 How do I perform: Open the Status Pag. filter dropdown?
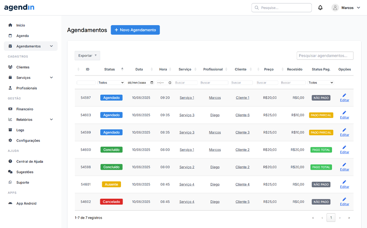(321, 83)
